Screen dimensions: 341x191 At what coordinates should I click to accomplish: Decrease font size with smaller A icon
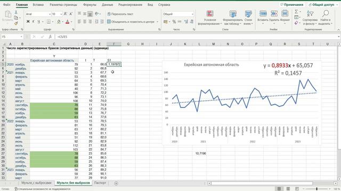coord(71,14)
